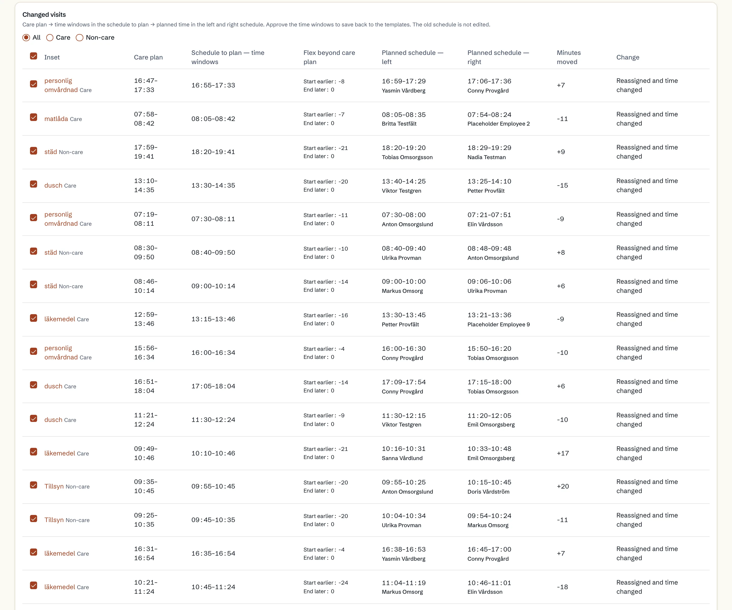Select the Care radio filter
This screenshot has width=732, height=610.
pos(50,38)
